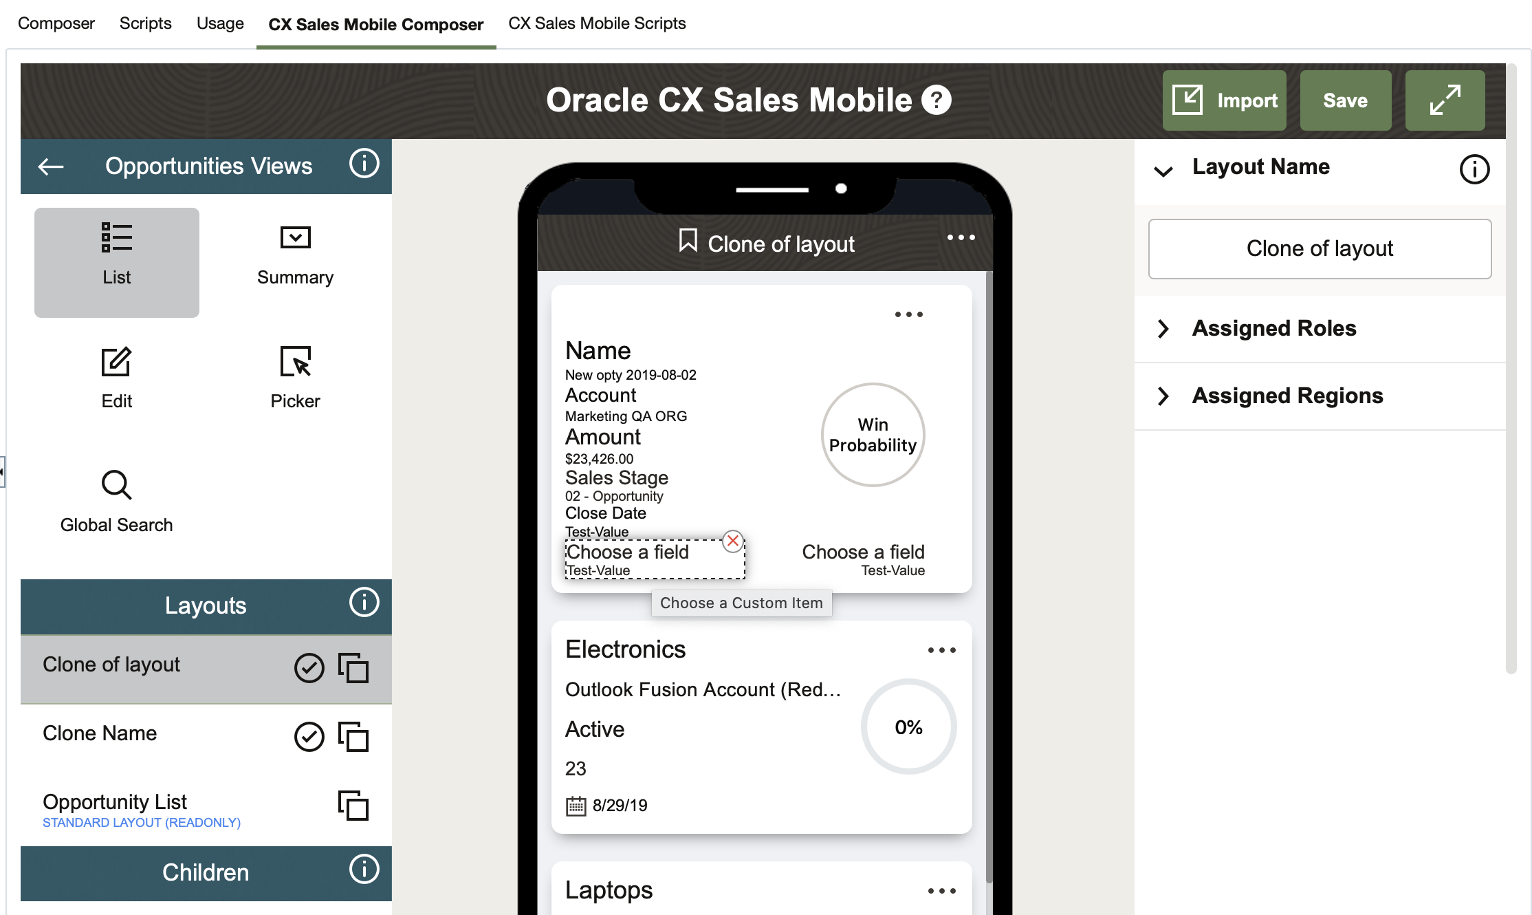This screenshot has width=1532, height=915.
Task: Remove the dashed Choose a field slot
Action: tap(733, 541)
